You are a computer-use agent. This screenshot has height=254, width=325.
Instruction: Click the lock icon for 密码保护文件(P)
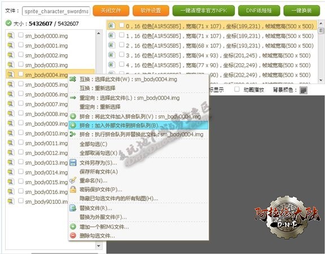(x=73, y=189)
